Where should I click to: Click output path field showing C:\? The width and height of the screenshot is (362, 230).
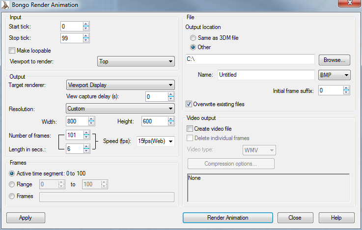click(250, 59)
